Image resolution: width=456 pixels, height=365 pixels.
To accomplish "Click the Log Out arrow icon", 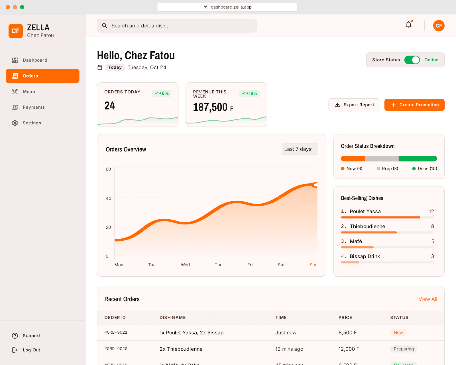I will [x=15, y=350].
